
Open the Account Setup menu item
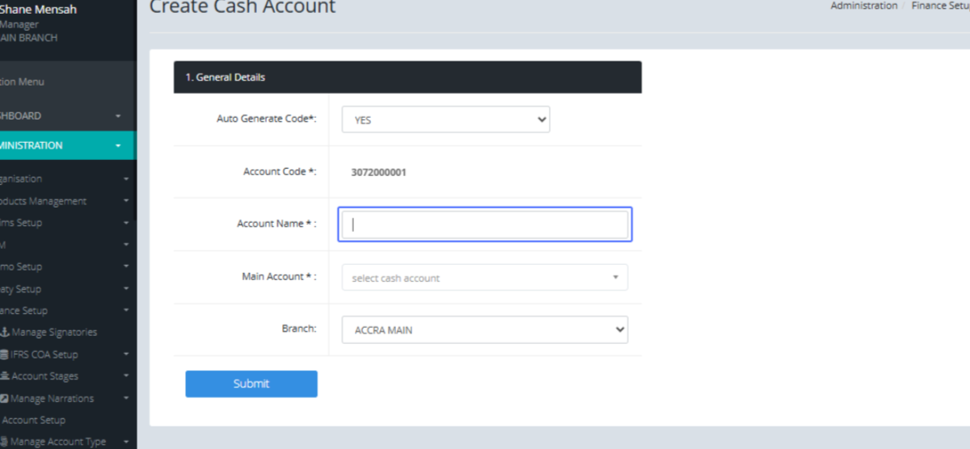coord(34,420)
